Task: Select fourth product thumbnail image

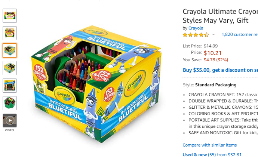Action: [10, 68]
